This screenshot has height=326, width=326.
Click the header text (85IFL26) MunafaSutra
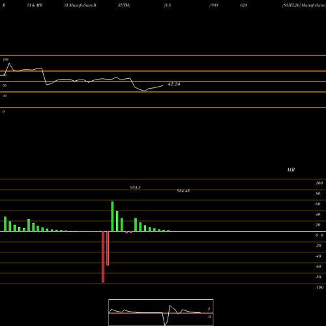pos(304,5)
